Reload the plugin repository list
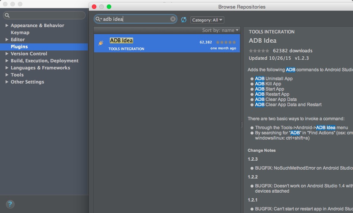 click(x=184, y=20)
